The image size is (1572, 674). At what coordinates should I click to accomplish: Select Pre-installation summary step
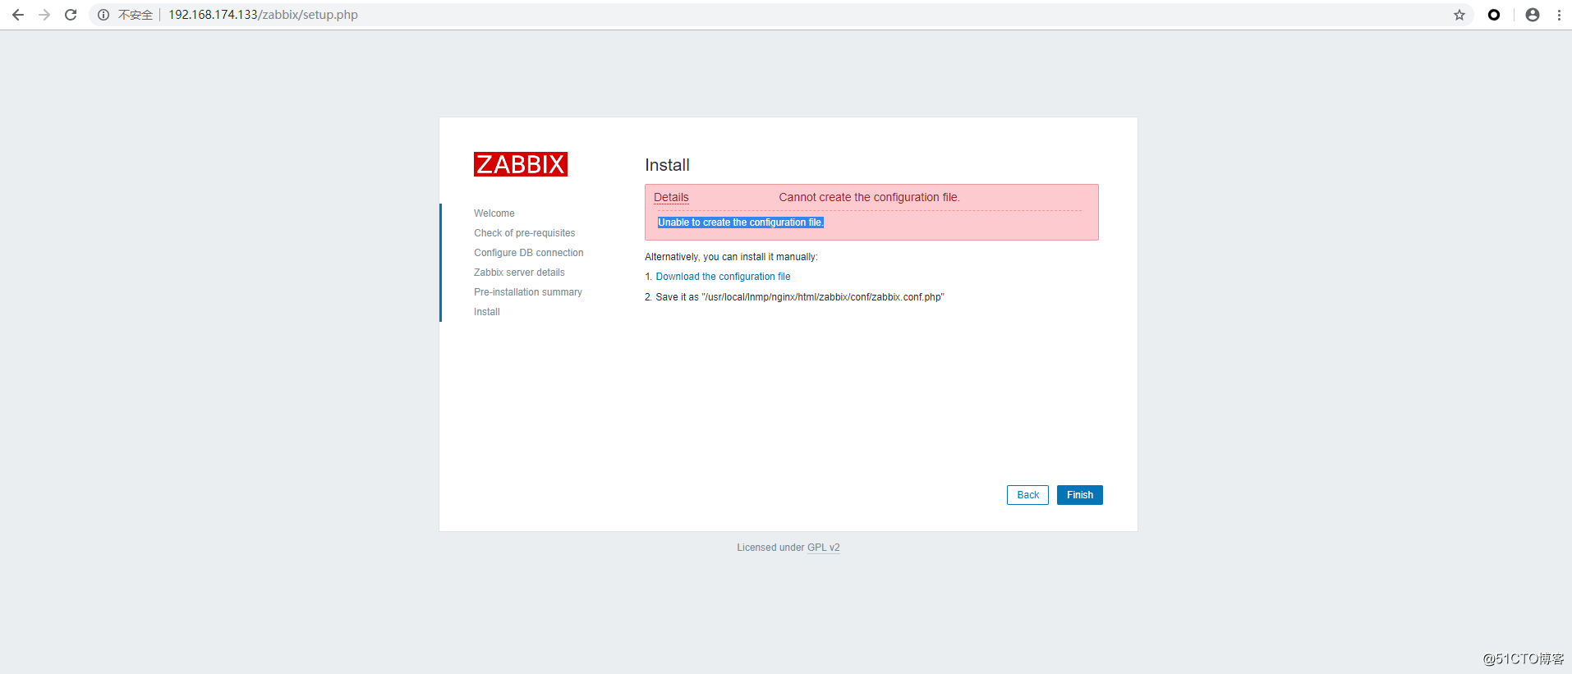coord(527,292)
